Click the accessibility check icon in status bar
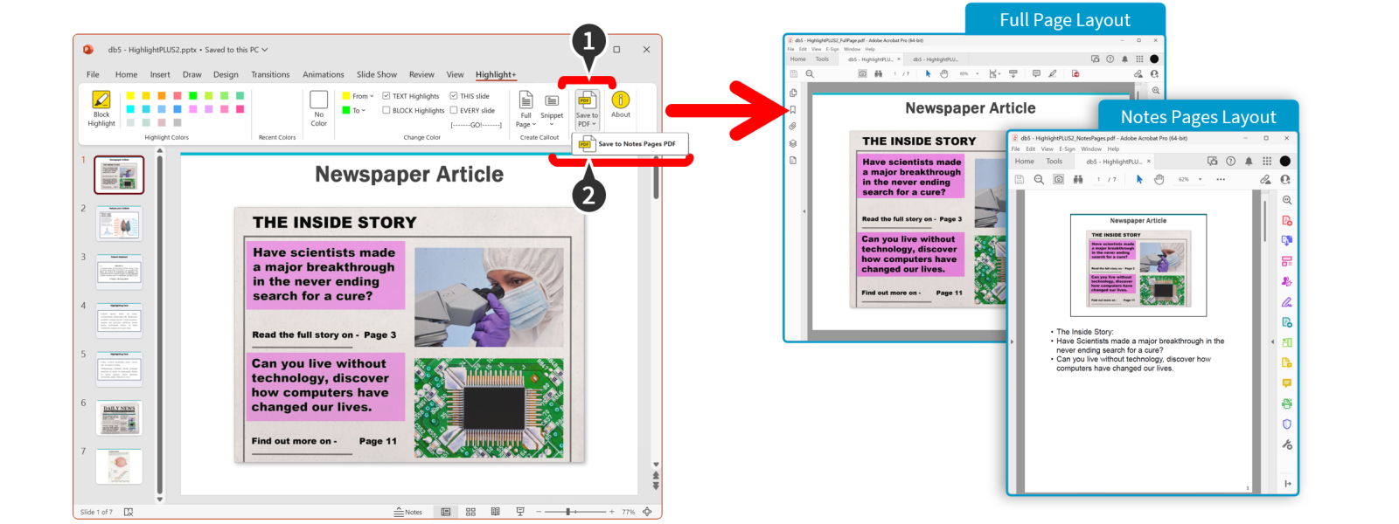 (129, 512)
